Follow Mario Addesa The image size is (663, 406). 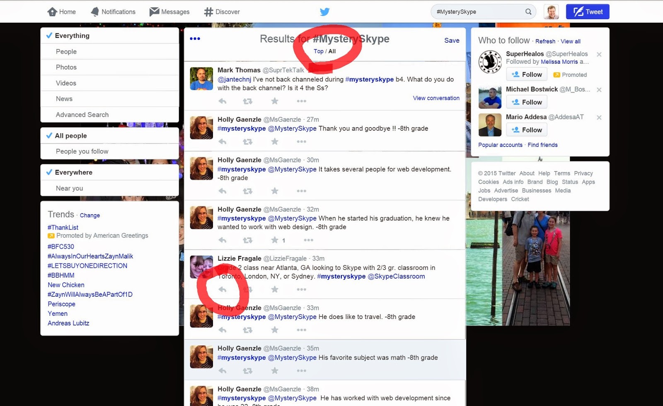coord(527,130)
